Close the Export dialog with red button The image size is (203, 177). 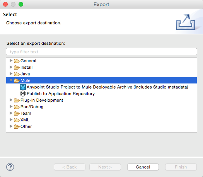click(x=5, y=4)
